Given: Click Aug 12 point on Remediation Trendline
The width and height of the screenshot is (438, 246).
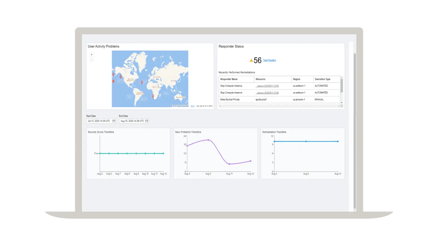Looking at the screenshot, I should [338, 141].
